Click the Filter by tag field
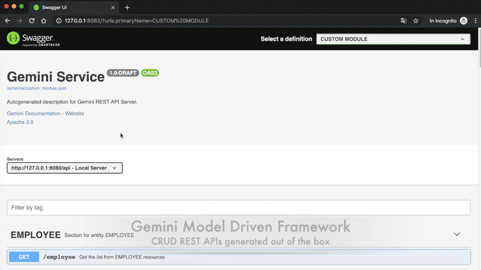 pyautogui.click(x=238, y=207)
